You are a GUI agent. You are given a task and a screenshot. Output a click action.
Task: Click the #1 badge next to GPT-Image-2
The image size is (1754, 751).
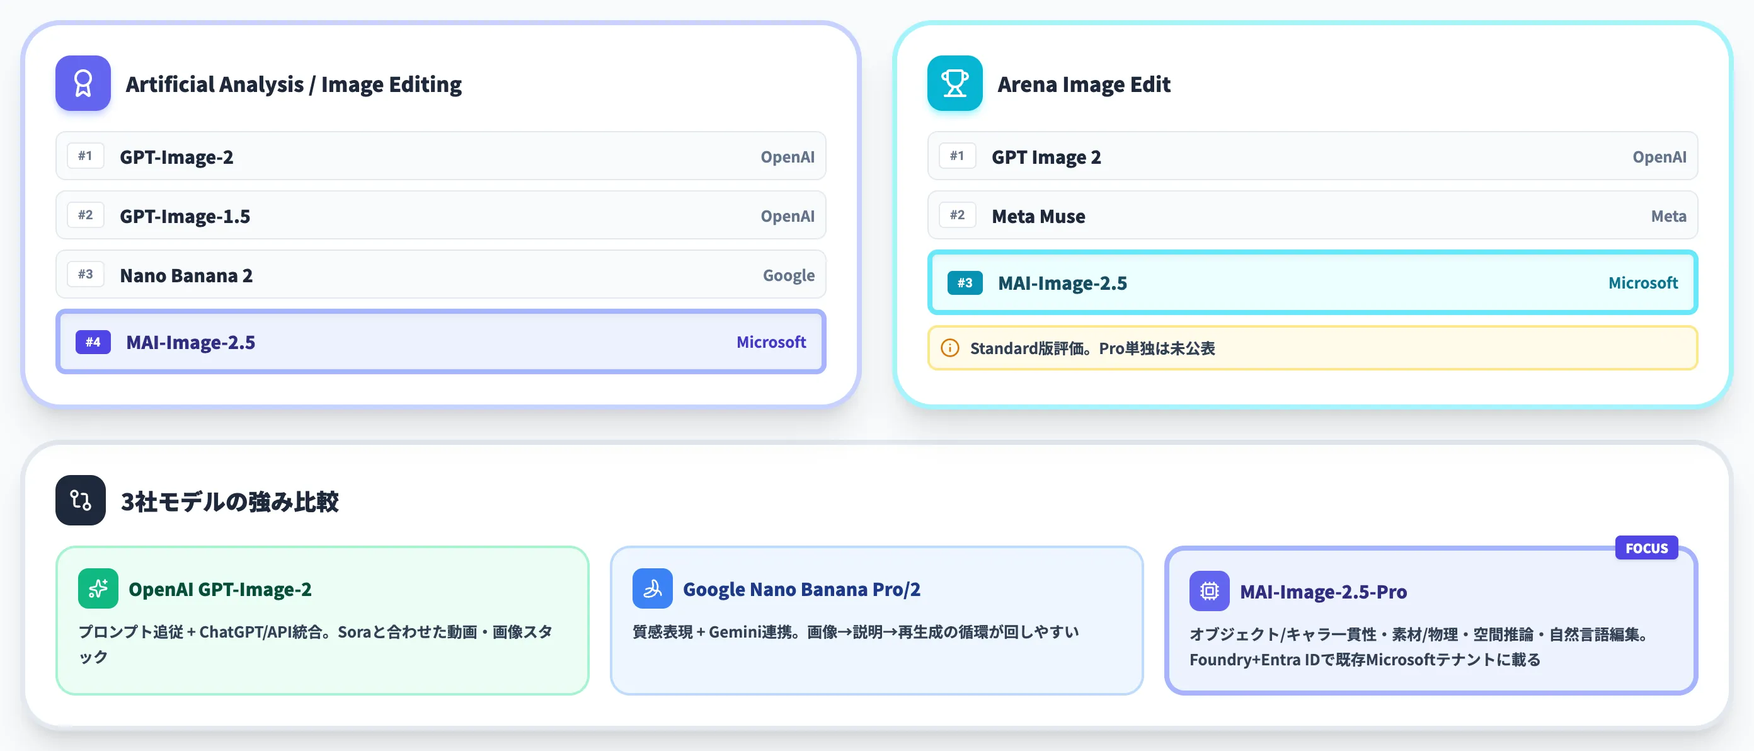(x=85, y=156)
